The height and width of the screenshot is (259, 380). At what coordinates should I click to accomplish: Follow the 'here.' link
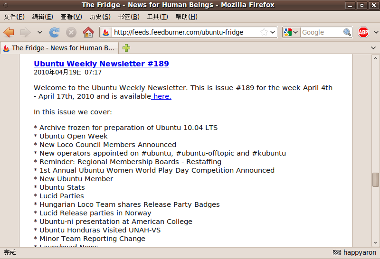(162, 96)
